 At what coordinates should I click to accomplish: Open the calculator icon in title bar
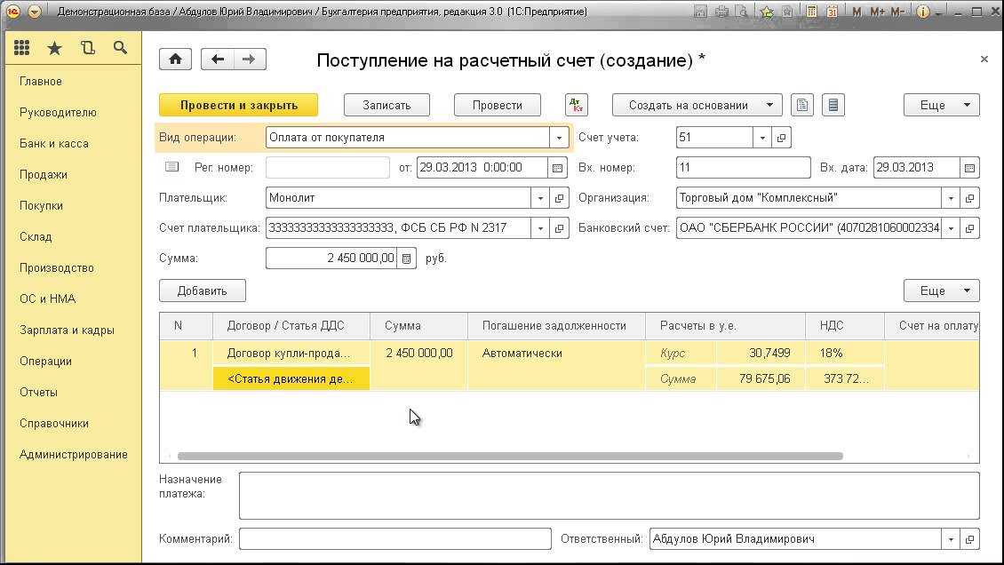tap(811, 12)
